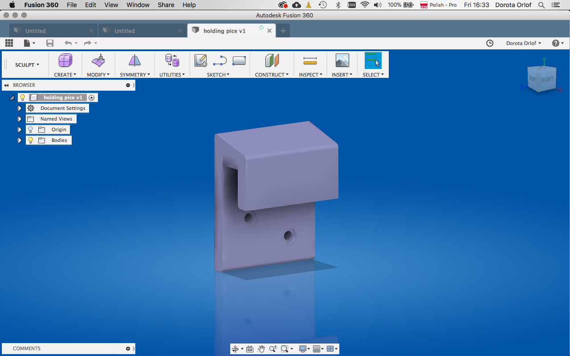Toggle the Bodies visibility lightbulb
The image size is (570, 356).
[x=31, y=140]
